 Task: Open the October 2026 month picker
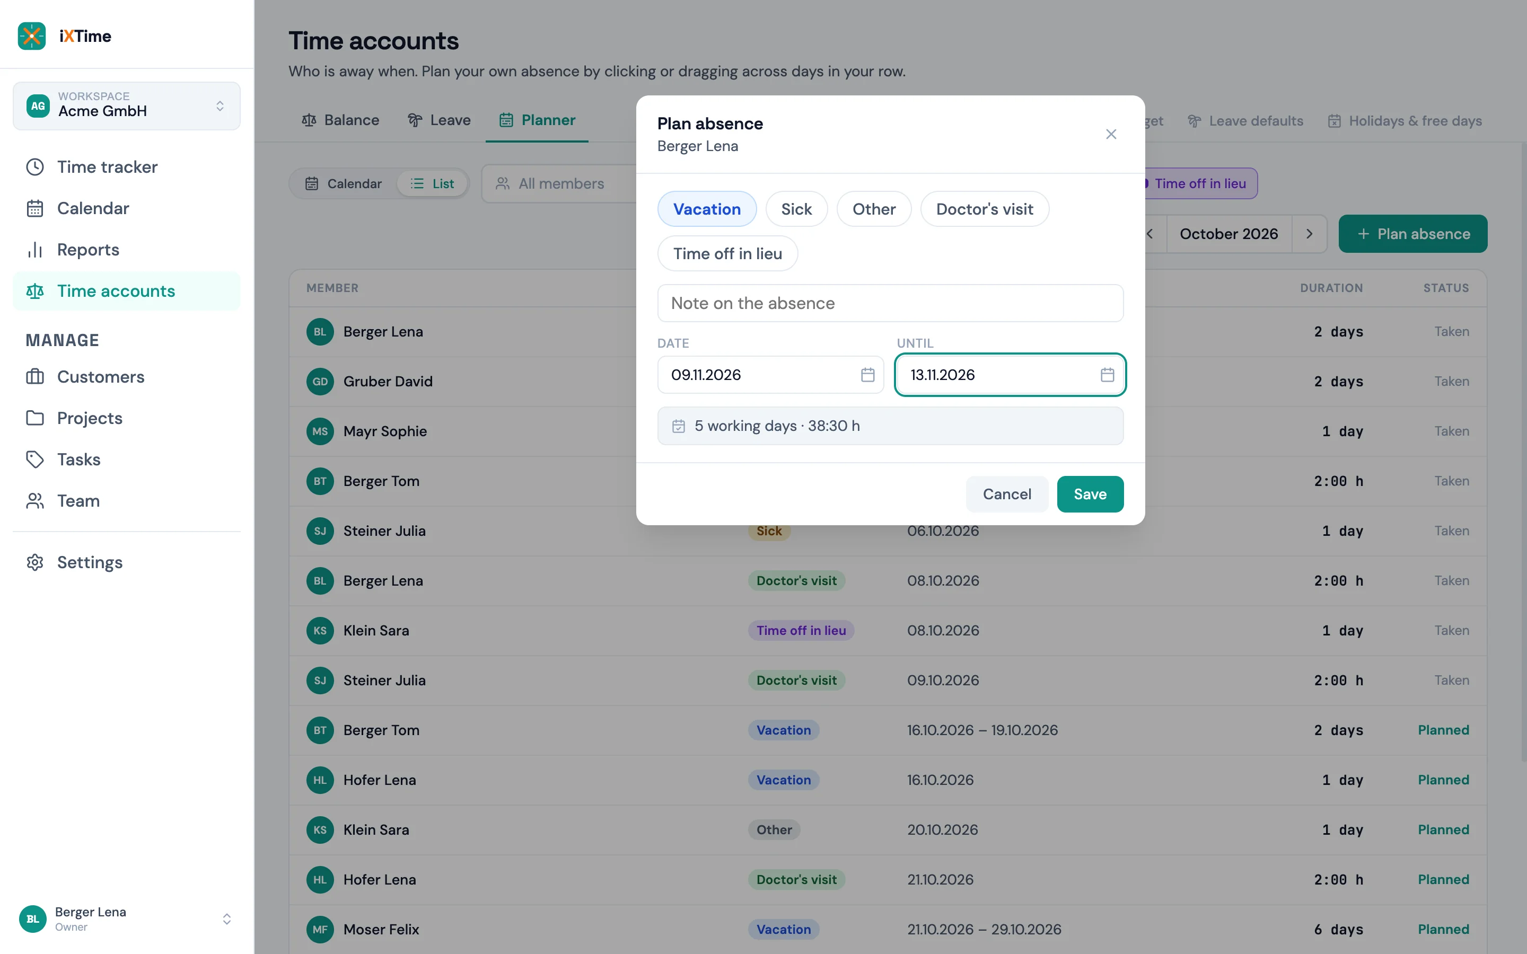pyautogui.click(x=1228, y=234)
